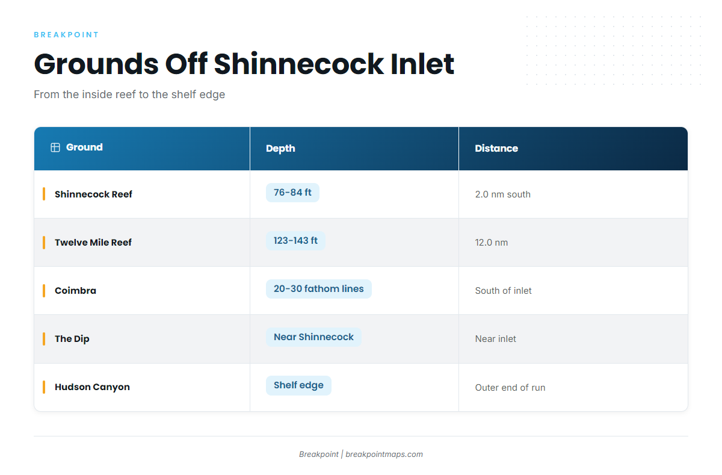Select the Hudson Canyon ground entry

click(x=92, y=387)
